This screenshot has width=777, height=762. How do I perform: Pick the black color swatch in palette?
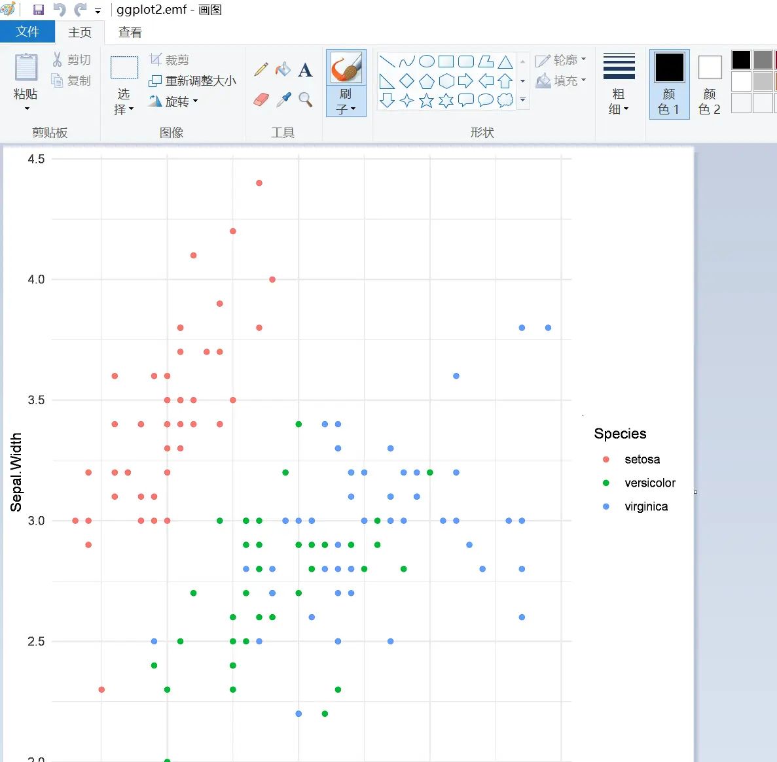coord(741,60)
